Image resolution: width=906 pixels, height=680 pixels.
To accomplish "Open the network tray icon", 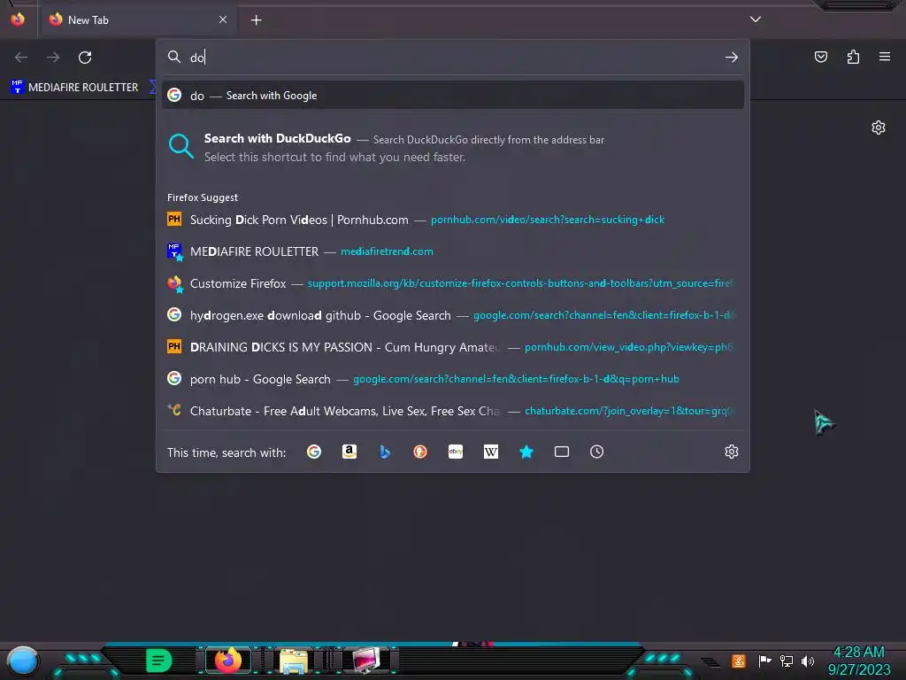I will [x=787, y=661].
